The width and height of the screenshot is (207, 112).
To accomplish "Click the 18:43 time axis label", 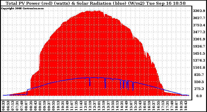I will 185,105.
